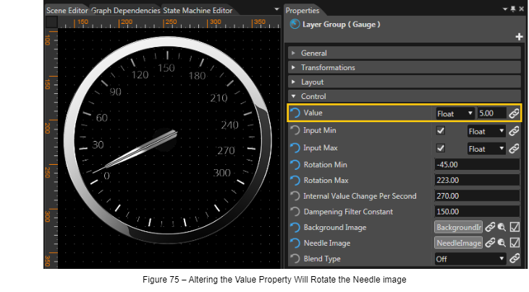Click the link icon beside Value field
The height and width of the screenshot is (292, 529).
514,113
